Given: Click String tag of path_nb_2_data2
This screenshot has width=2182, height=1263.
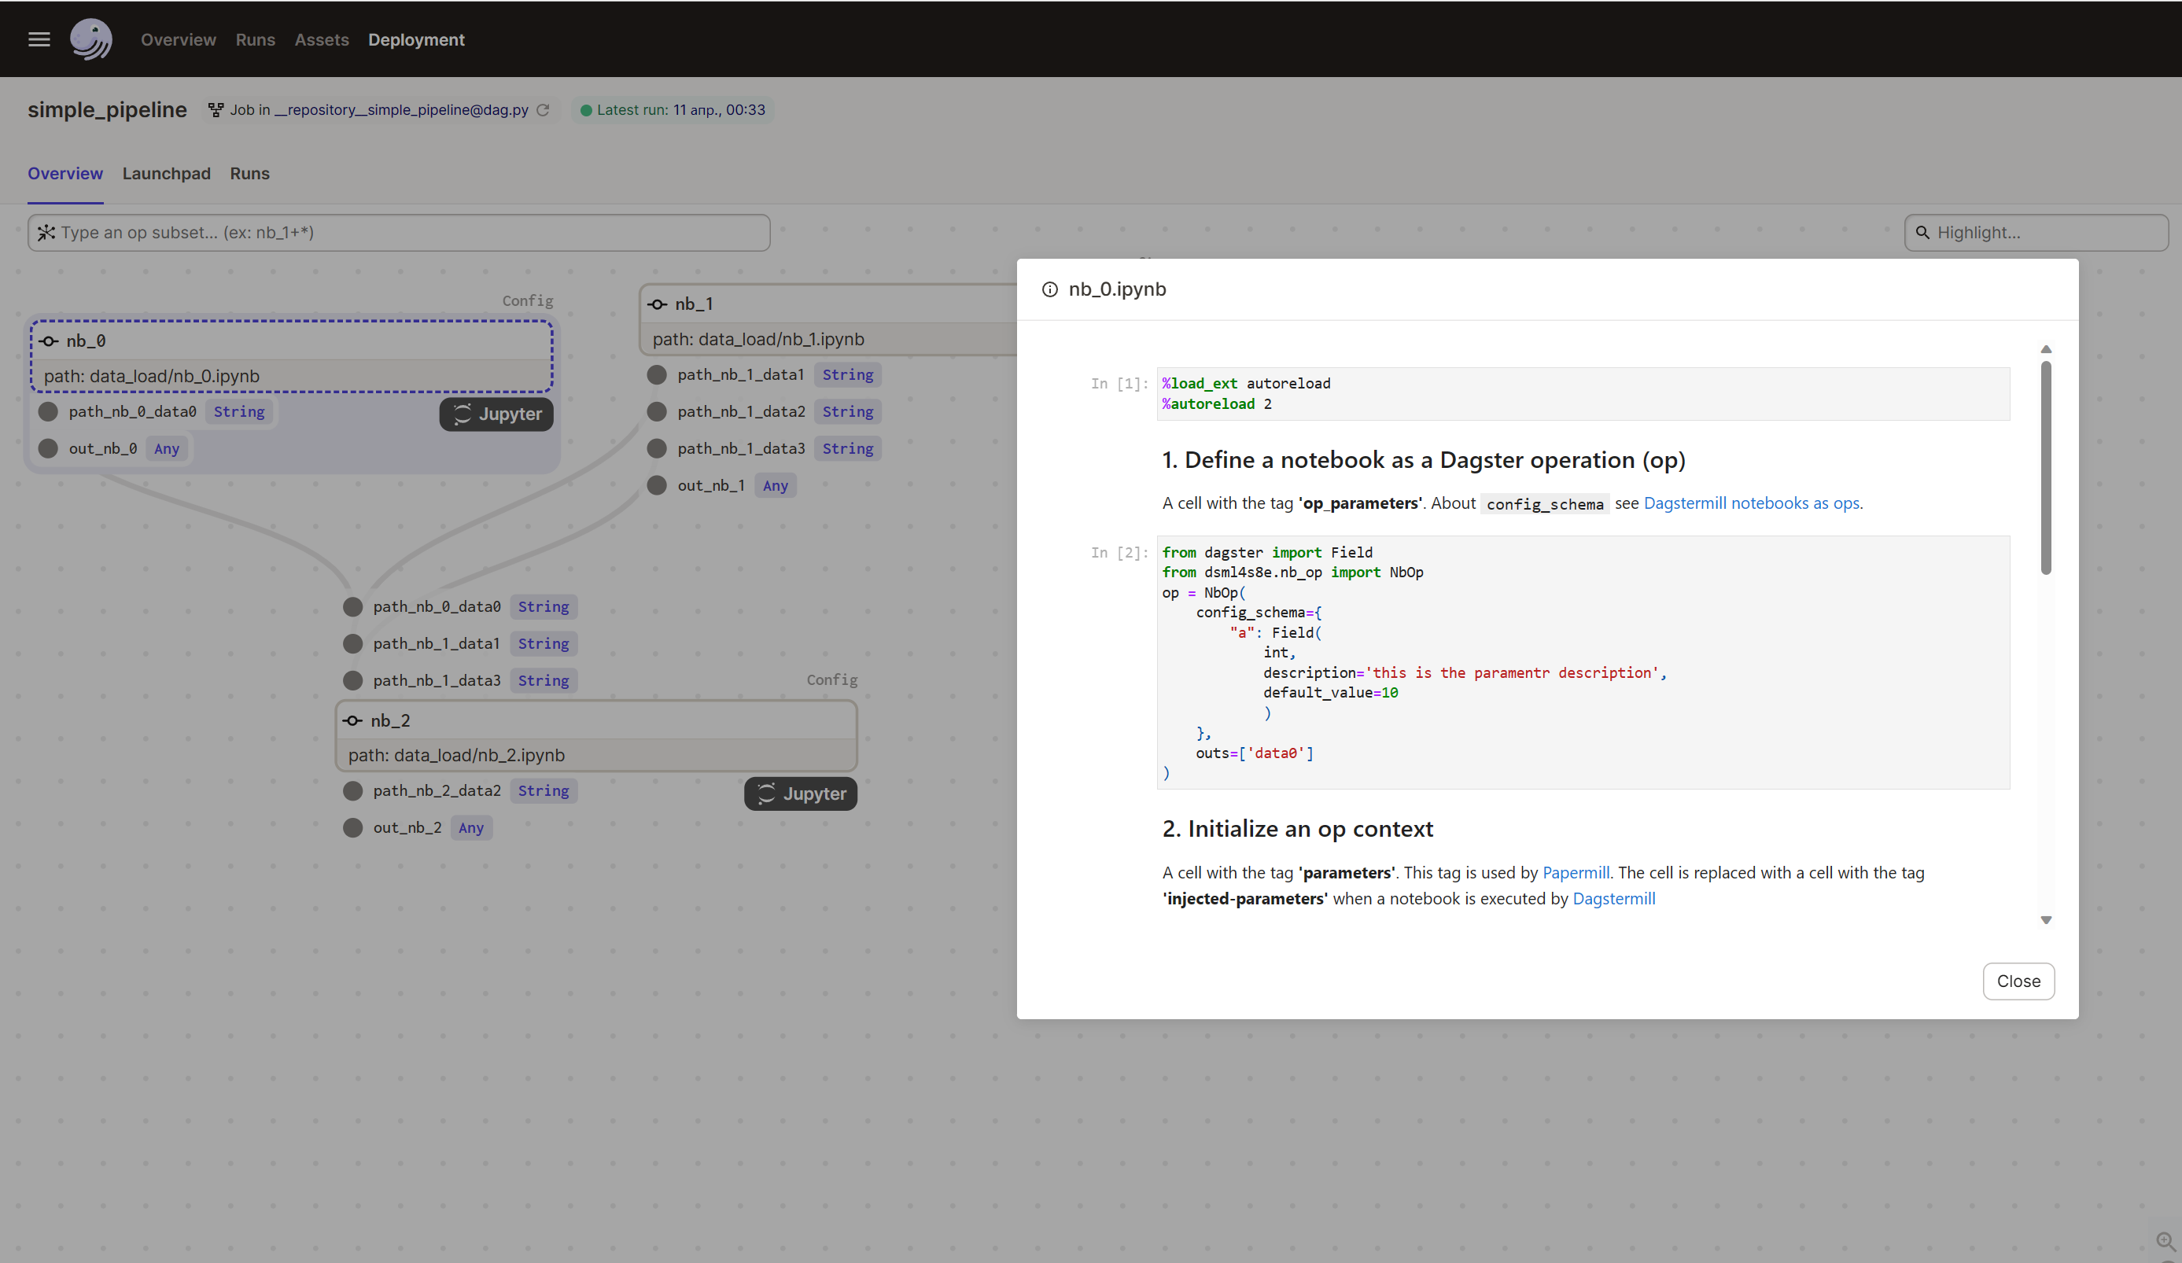Looking at the screenshot, I should point(543,791).
